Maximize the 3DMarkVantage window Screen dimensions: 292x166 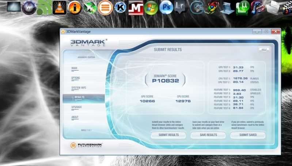(266, 32)
